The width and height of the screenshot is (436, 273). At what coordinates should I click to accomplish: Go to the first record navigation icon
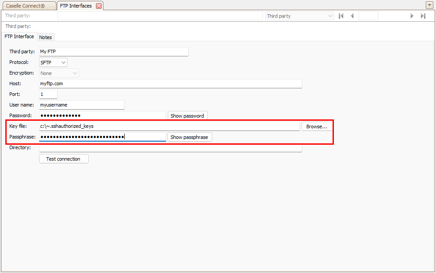(341, 16)
